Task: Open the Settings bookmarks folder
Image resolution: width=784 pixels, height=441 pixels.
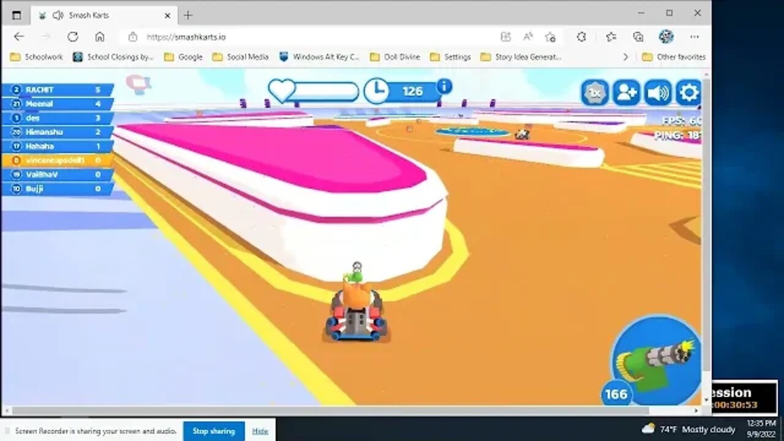Action: pos(450,57)
